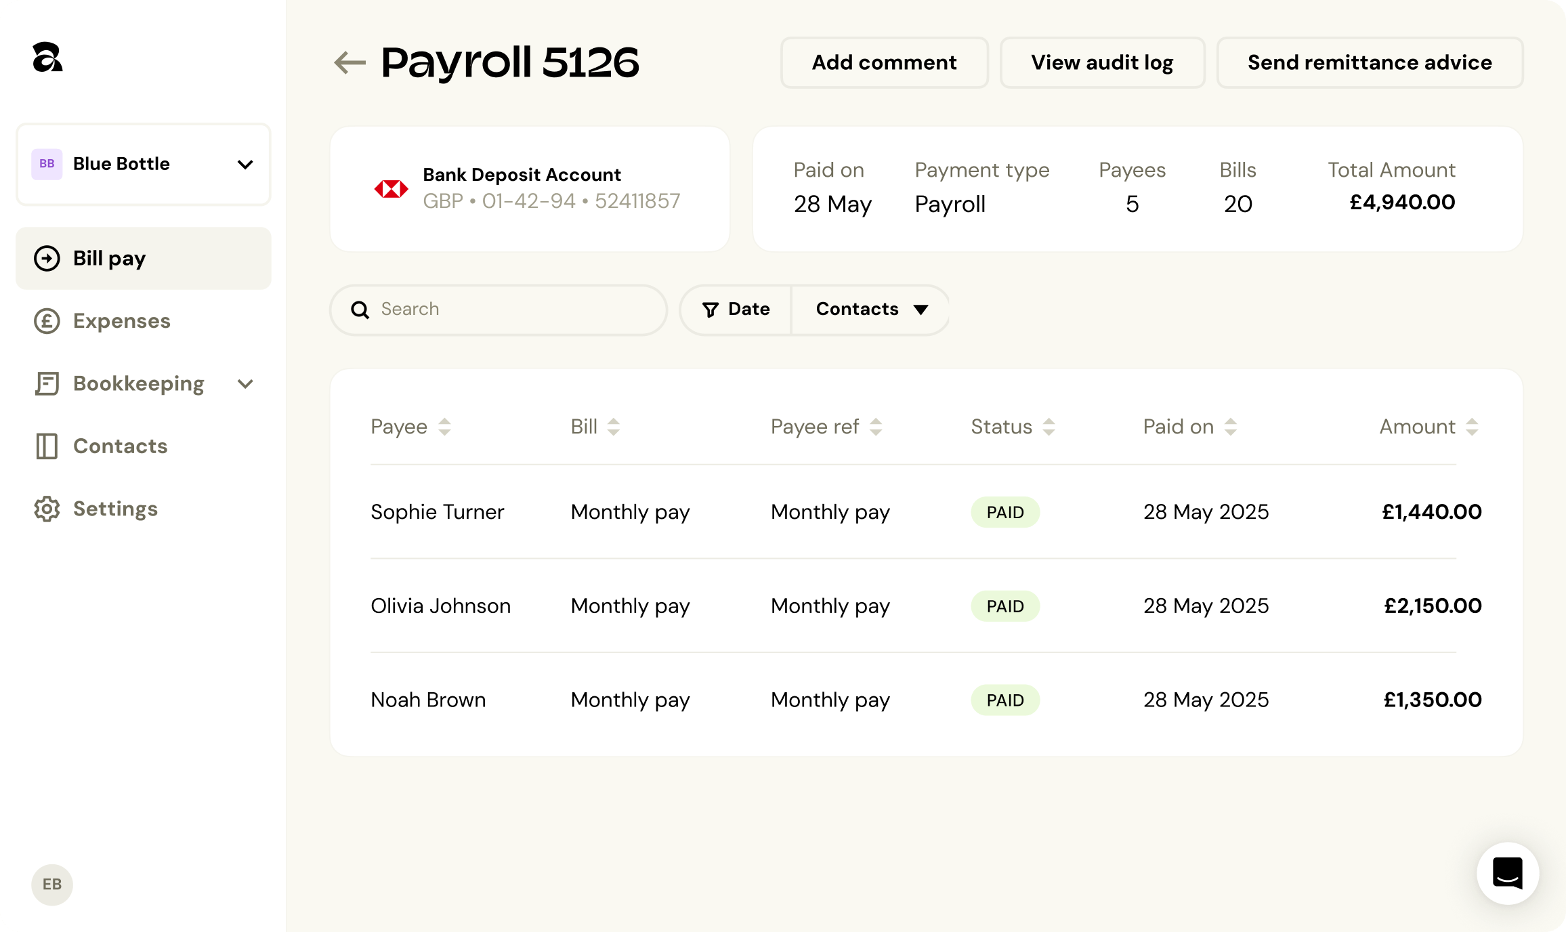
Task: Toggle sorting on the Amount column
Action: (x=1471, y=427)
